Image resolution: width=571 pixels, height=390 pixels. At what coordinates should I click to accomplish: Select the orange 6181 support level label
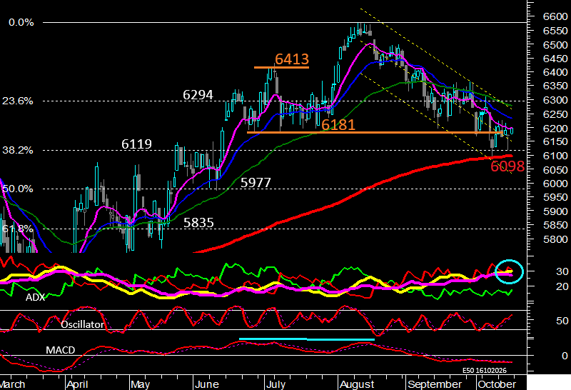(x=338, y=125)
